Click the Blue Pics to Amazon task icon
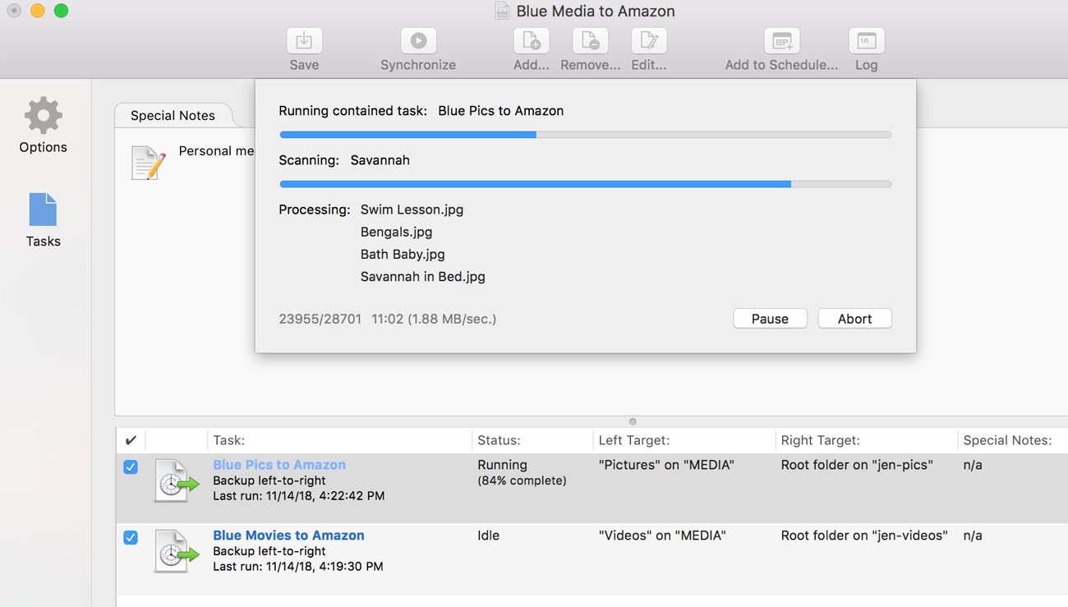1068x607 pixels. coord(175,481)
